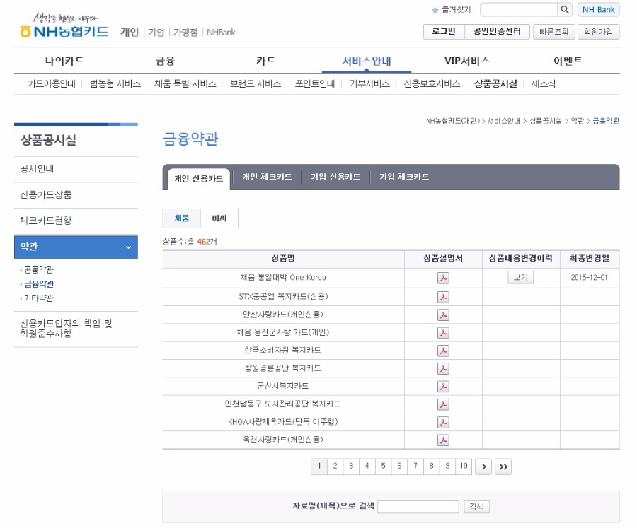Open PDF for 옥천사랑카드(개인신용)
The height and width of the screenshot is (528, 637).
click(443, 440)
